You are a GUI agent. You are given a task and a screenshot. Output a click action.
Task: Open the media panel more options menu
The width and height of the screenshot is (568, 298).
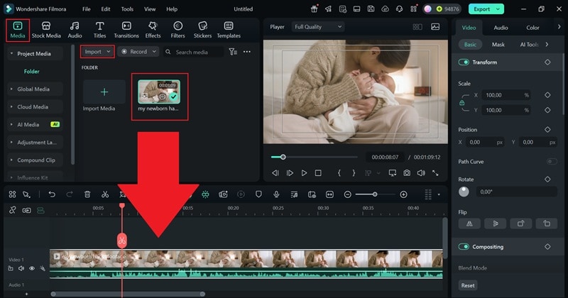click(247, 52)
